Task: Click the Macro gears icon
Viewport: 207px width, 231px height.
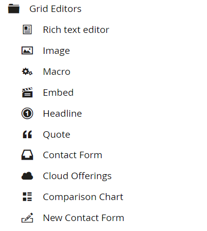Action: pyautogui.click(x=27, y=71)
